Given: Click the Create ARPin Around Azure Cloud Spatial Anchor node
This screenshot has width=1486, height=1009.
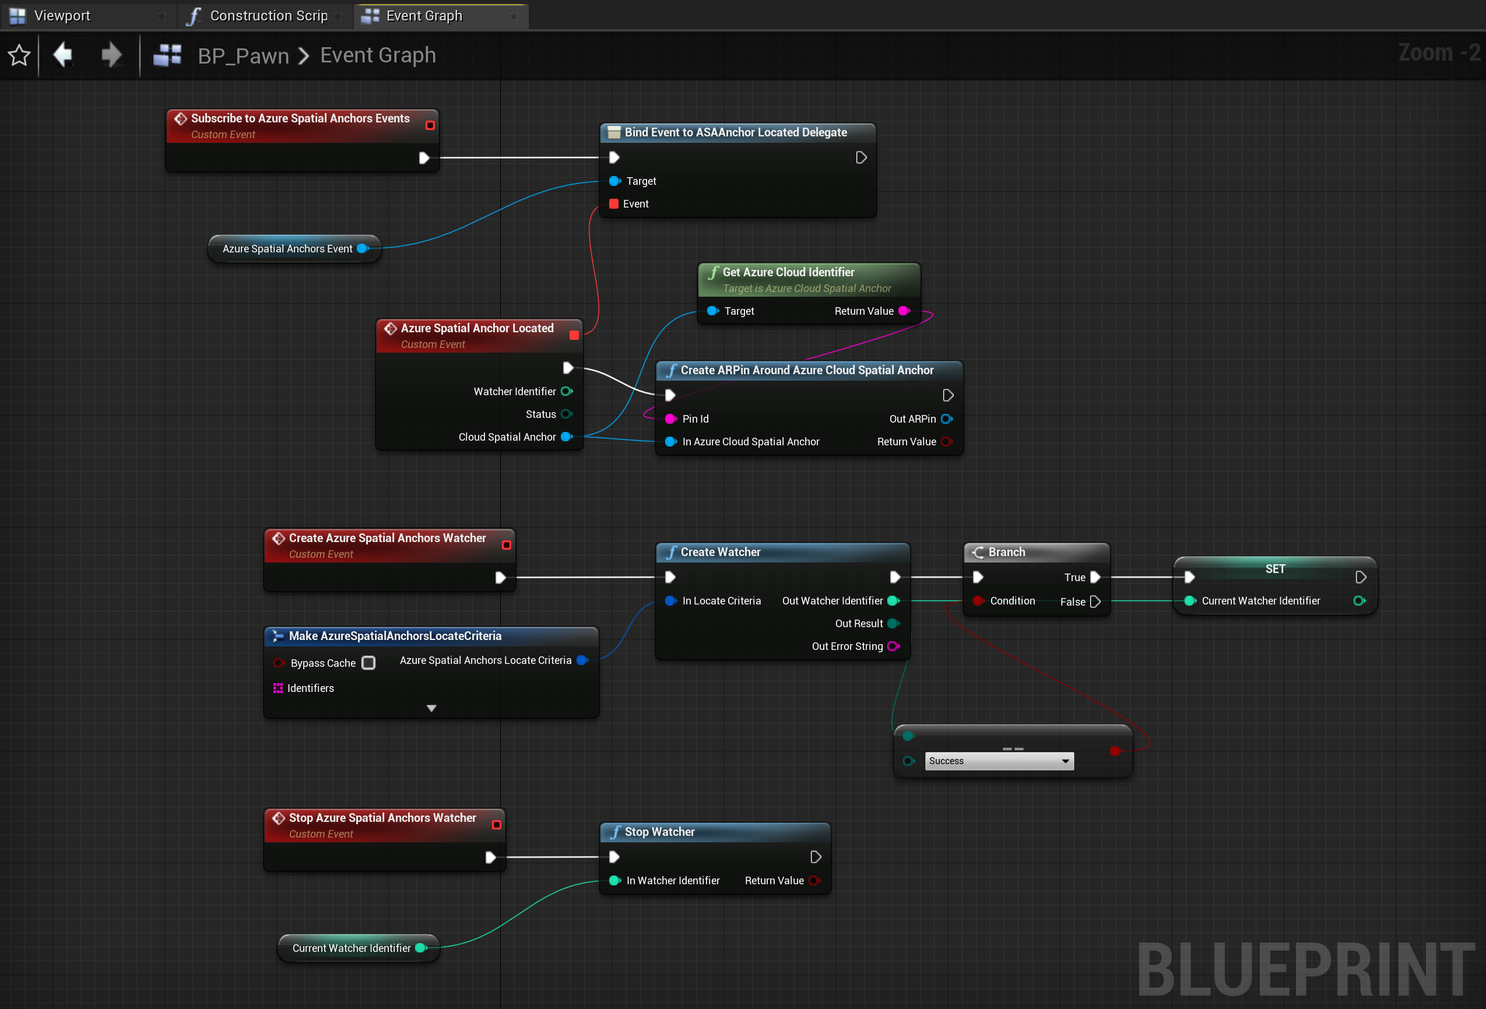Looking at the screenshot, I should point(806,370).
